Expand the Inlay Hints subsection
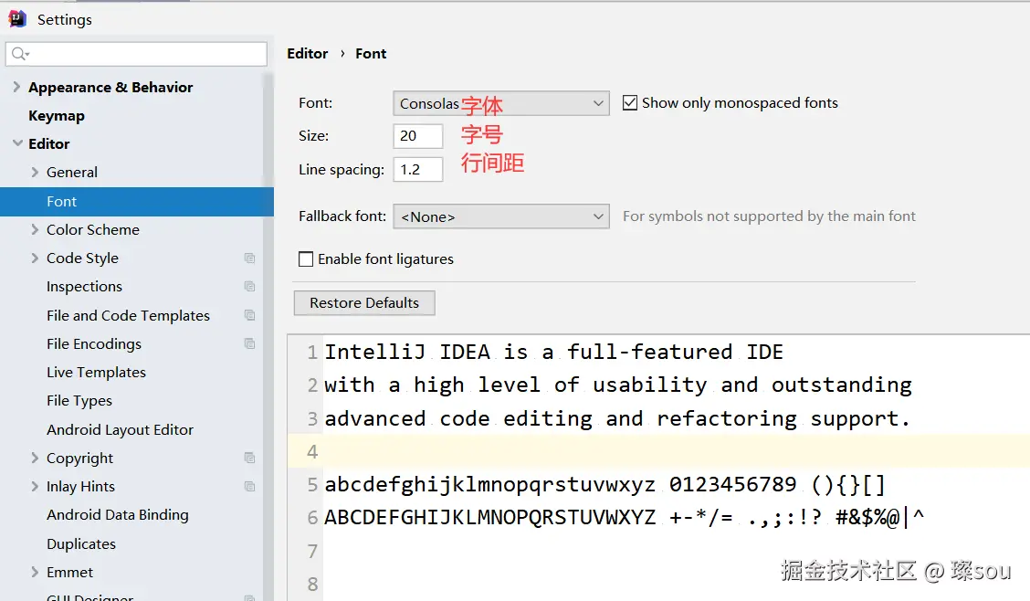This screenshot has width=1030, height=601. point(36,486)
